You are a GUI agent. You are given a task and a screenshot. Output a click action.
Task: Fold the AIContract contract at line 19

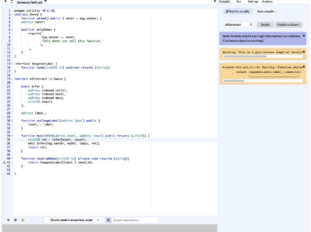pyautogui.click(x=12, y=79)
